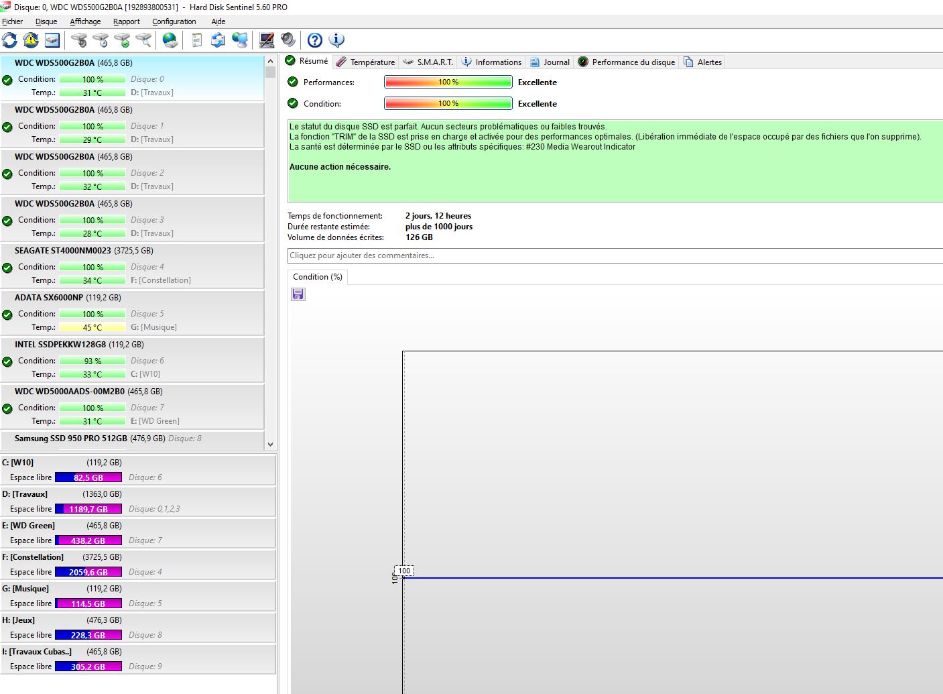Click the purple save icon above the graph
Image resolution: width=943 pixels, height=694 pixels.
tap(298, 294)
